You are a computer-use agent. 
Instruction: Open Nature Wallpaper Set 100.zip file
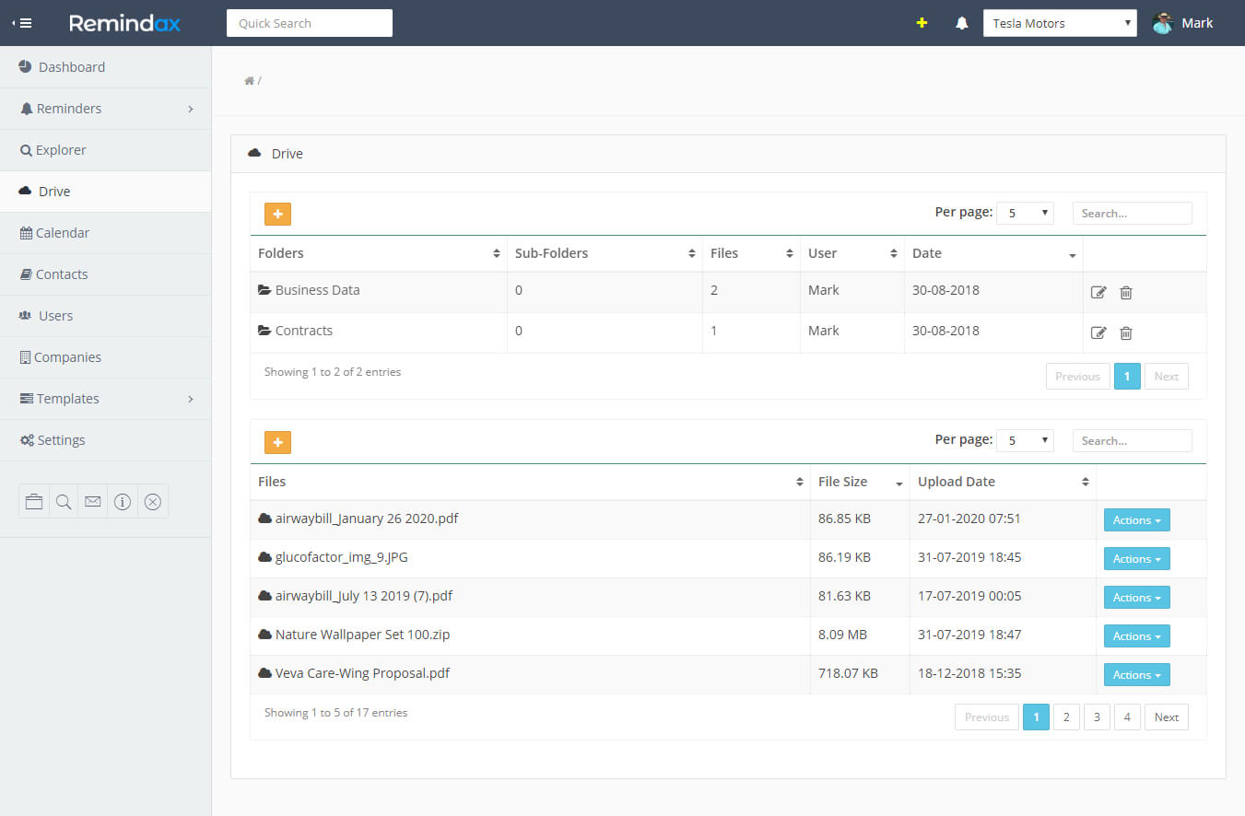pyautogui.click(x=362, y=635)
